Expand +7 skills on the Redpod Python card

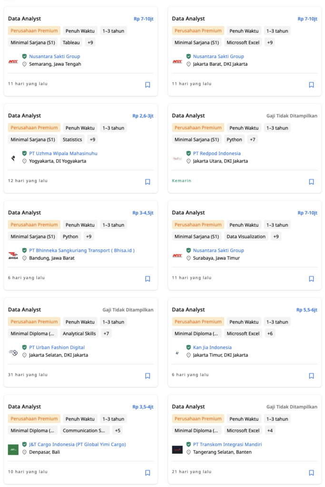click(253, 139)
